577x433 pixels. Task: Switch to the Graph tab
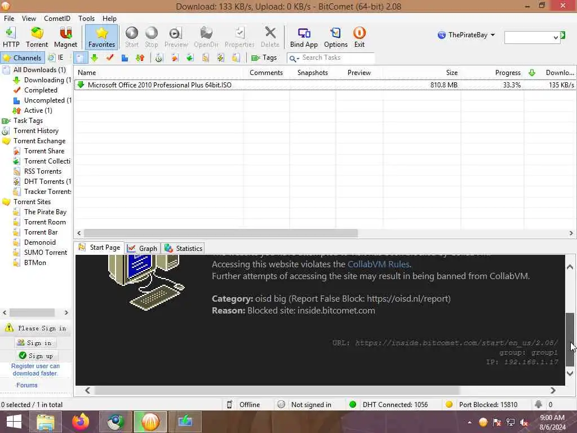tap(143, 249)
